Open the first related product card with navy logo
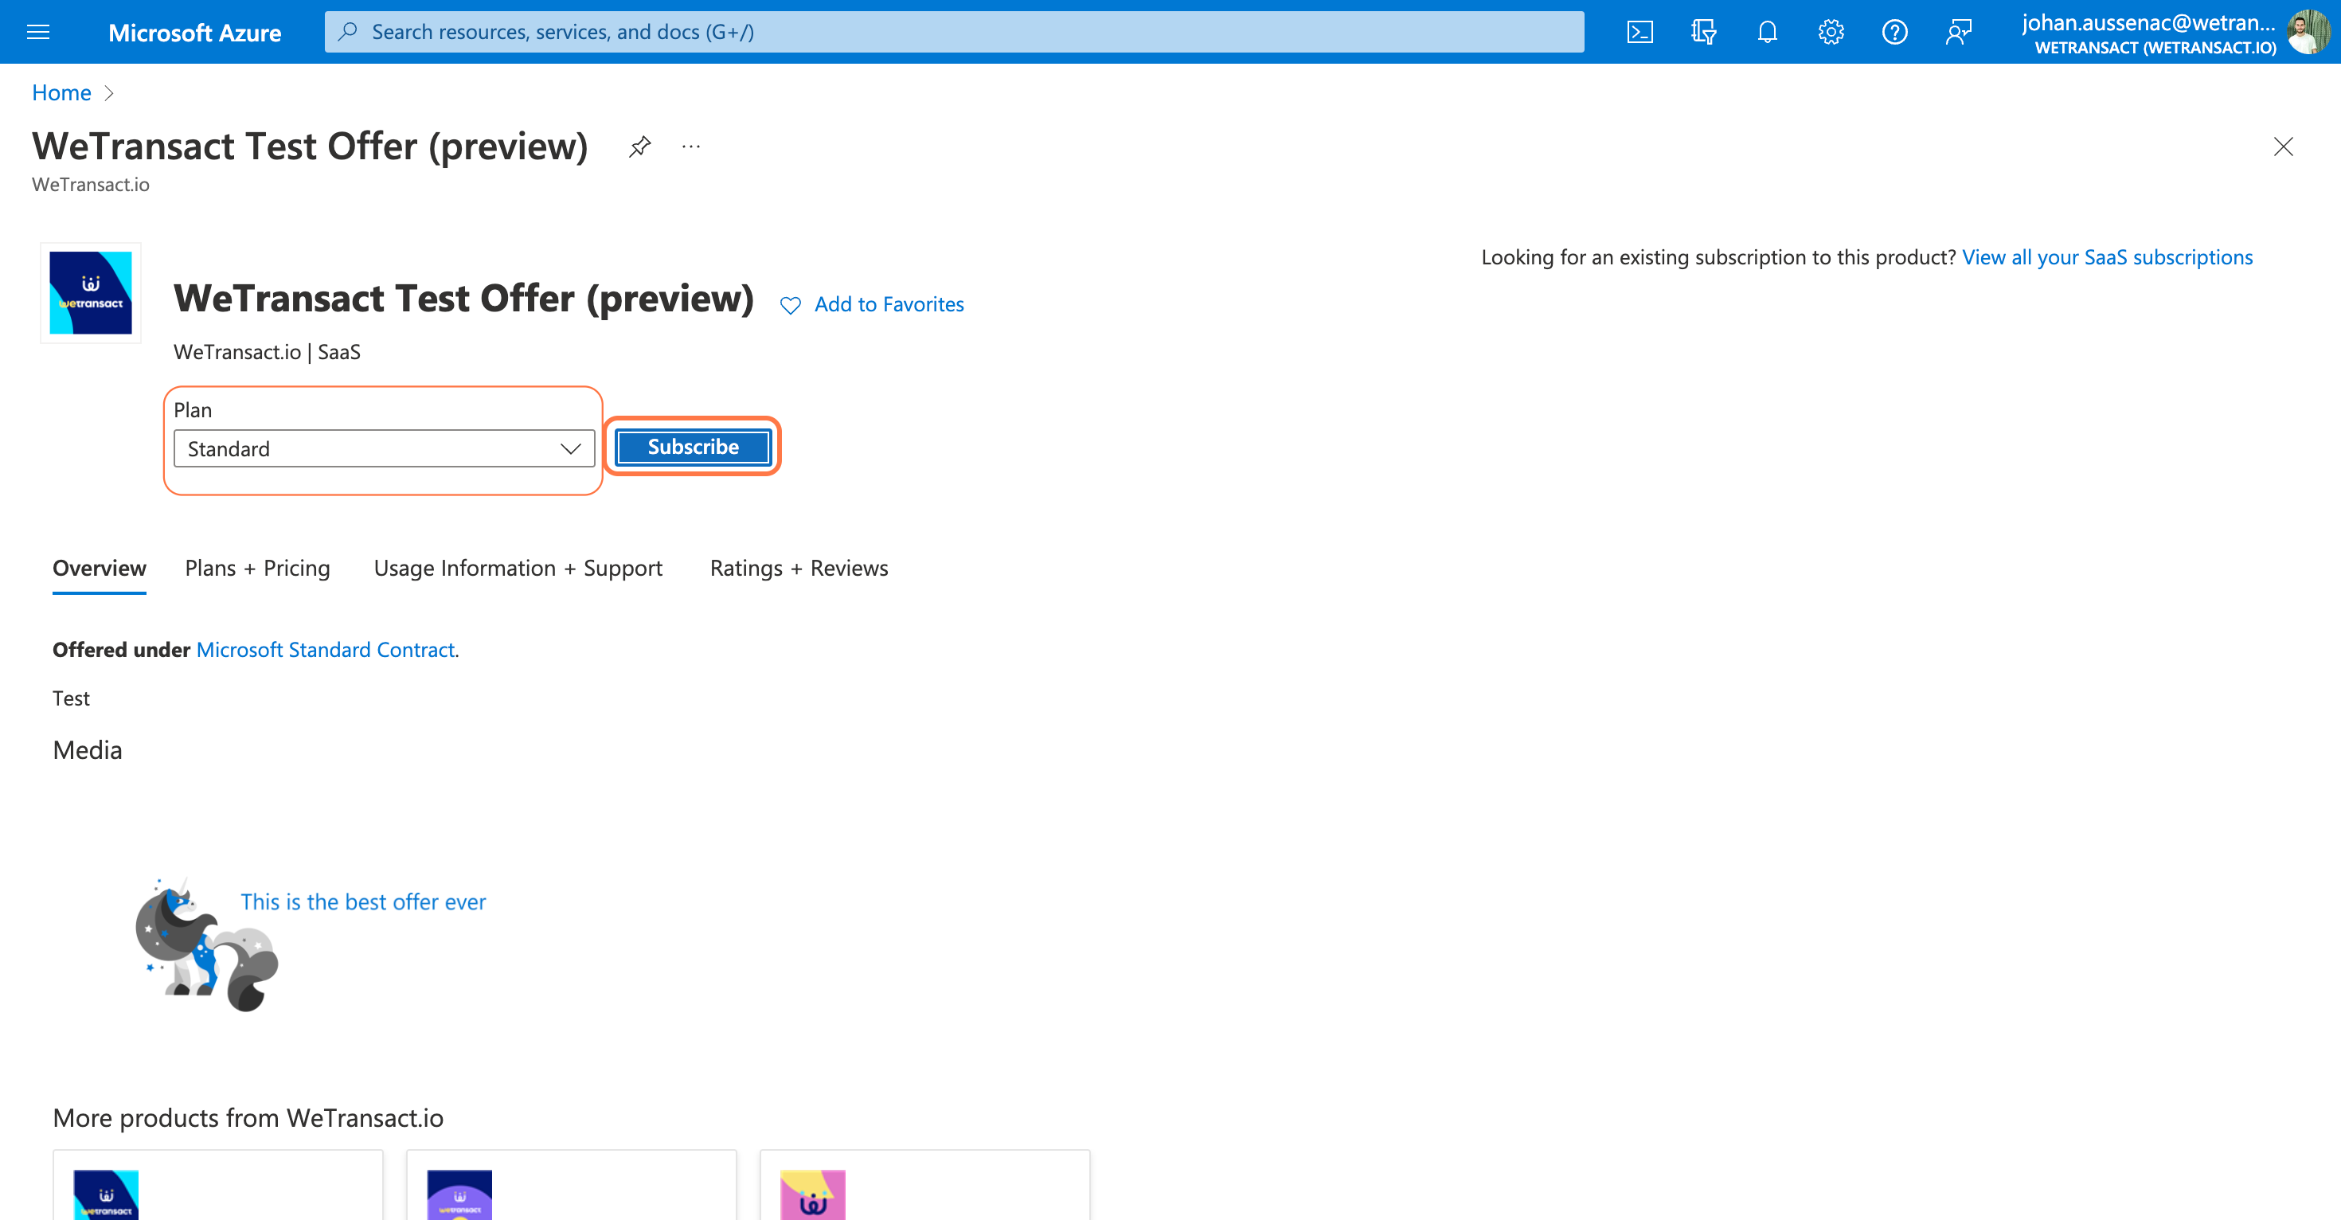Image resolution: width=2341 pixels, height=1220 pixels. [218, 1186]
